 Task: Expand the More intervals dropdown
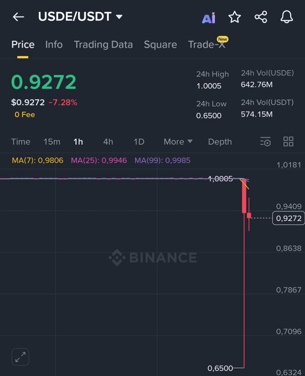click(178, 142)
